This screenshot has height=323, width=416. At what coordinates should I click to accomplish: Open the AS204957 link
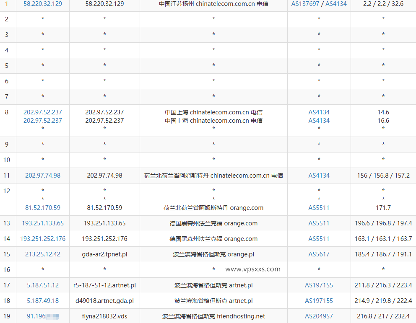[319, 316]
